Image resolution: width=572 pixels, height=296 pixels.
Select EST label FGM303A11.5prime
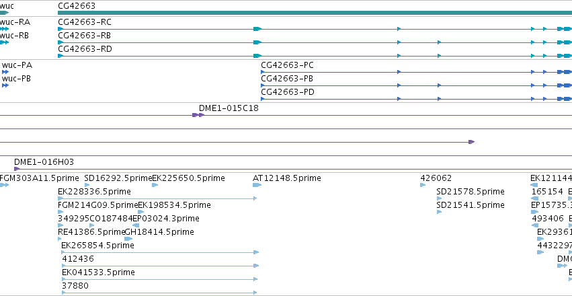click(39, 178)
